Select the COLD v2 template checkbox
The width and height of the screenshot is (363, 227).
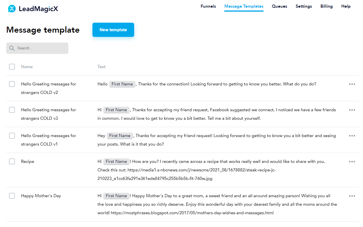pyautogui.click(x=12, y=84)
